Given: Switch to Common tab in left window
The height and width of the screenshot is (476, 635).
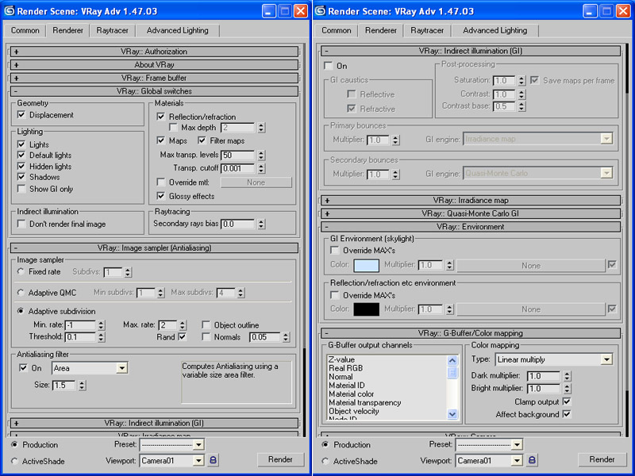Looking at the screenshot, I should pos(25,30).
